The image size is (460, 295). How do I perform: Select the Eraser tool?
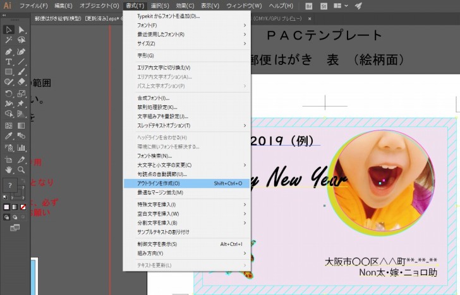click(x=21, y=82)
